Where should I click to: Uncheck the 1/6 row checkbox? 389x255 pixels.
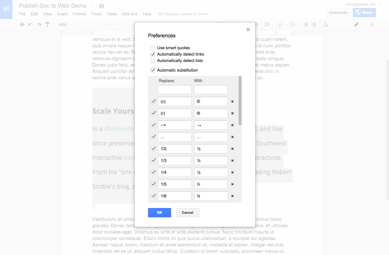pos(153,196)
